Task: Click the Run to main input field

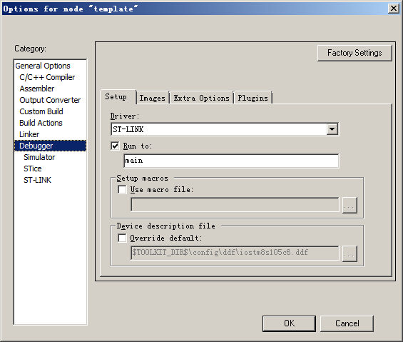Action: point(231,161)
